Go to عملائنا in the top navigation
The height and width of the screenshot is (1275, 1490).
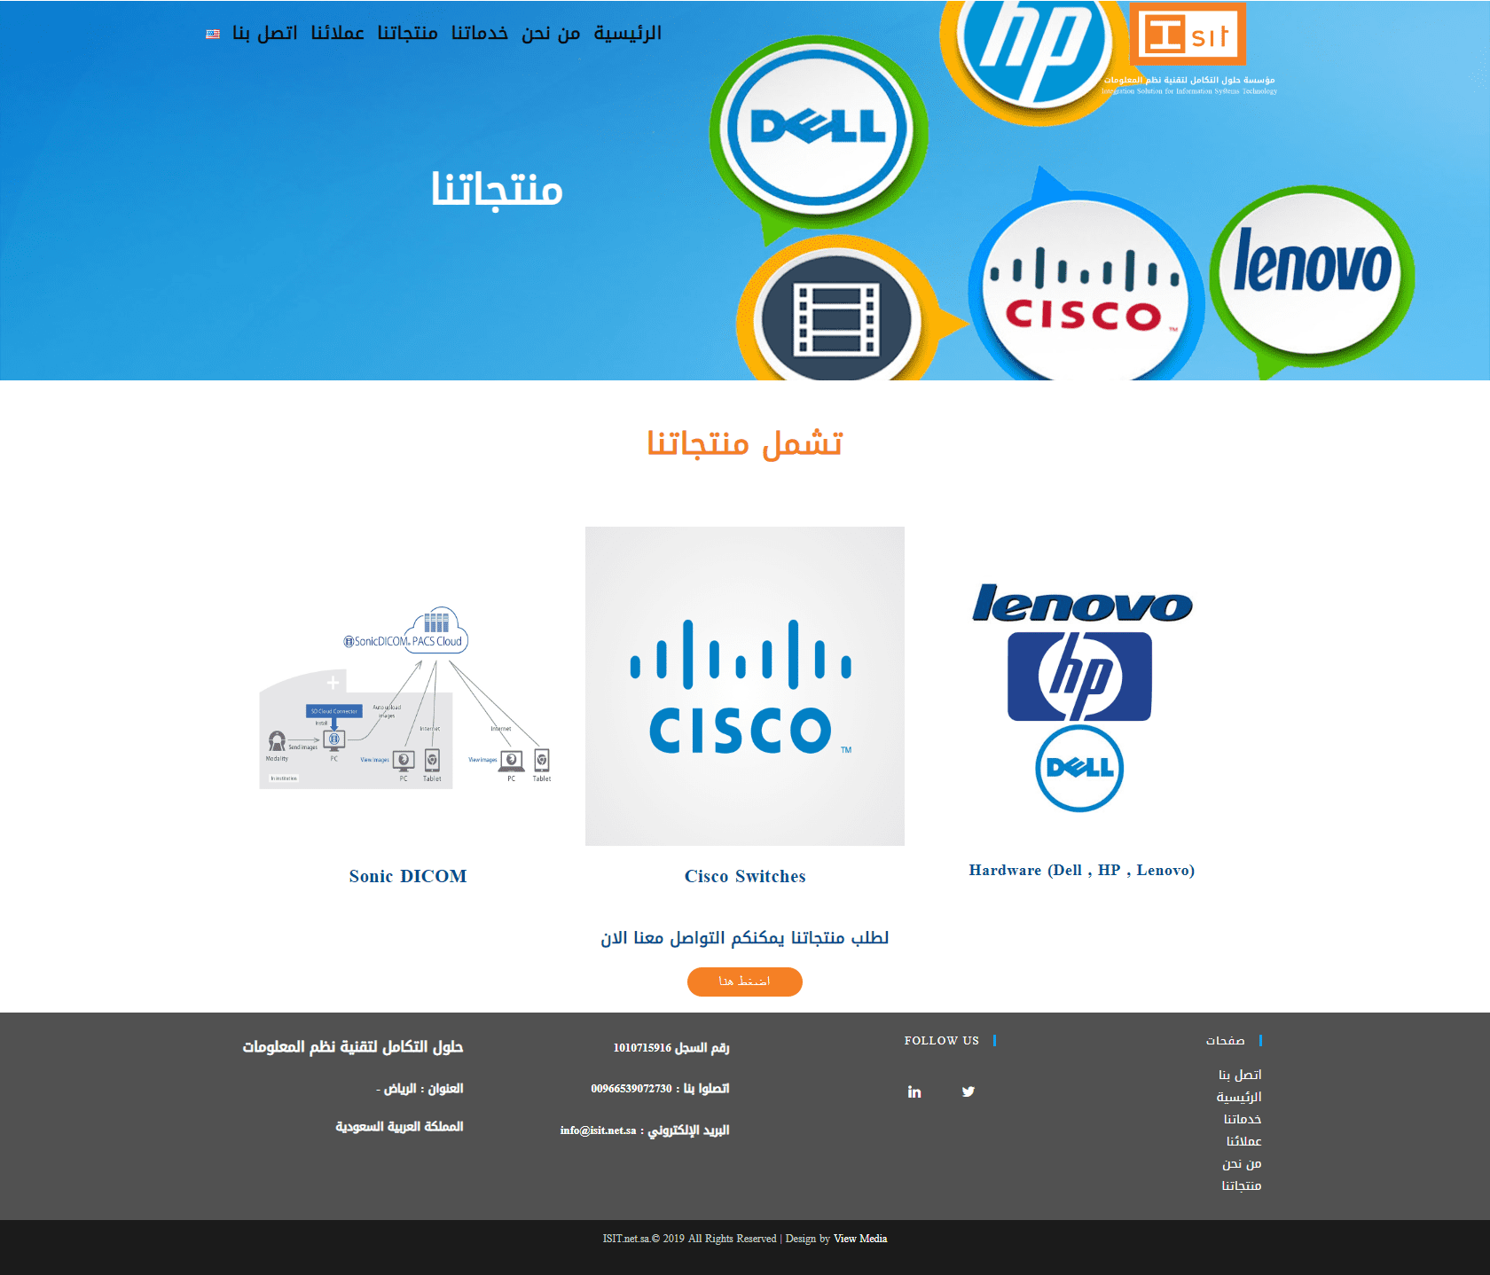pyautogui.click(x=338, y=33)
